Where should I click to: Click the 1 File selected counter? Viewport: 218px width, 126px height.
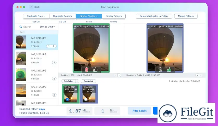coord(107,111)
